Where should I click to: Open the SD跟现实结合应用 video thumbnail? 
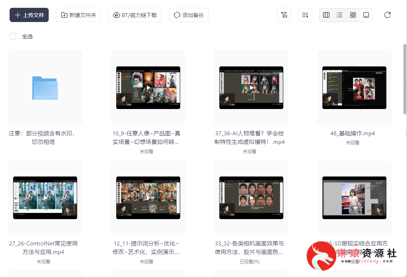[354, 198]
